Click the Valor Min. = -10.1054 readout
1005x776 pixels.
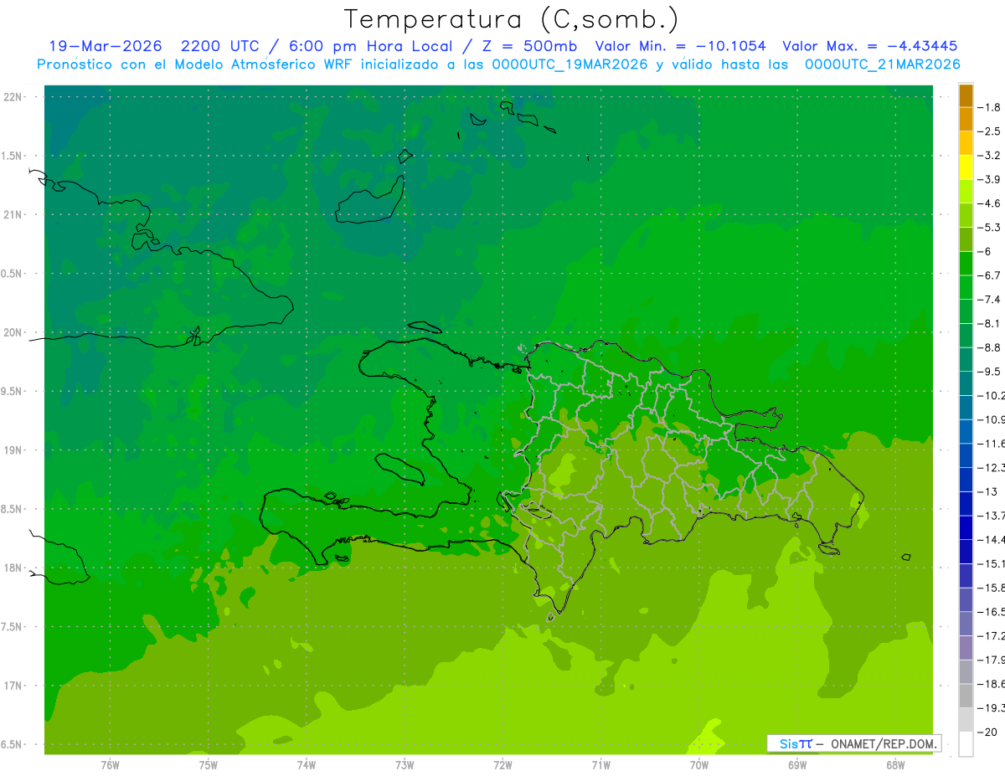[680, 47]
